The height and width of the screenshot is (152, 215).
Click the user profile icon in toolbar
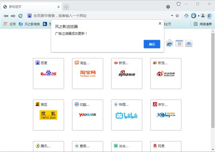203,16
